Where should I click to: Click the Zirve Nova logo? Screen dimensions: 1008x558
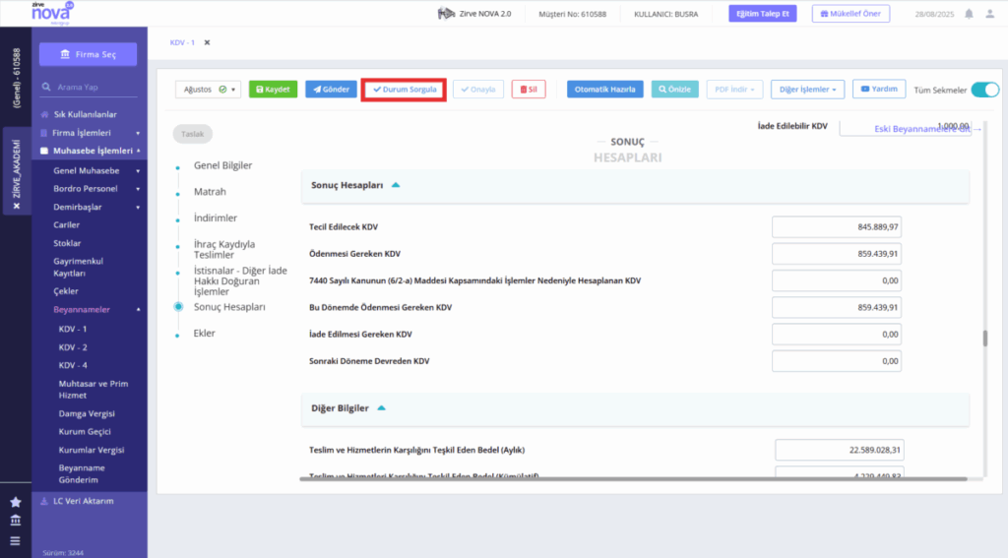(52, 13)
